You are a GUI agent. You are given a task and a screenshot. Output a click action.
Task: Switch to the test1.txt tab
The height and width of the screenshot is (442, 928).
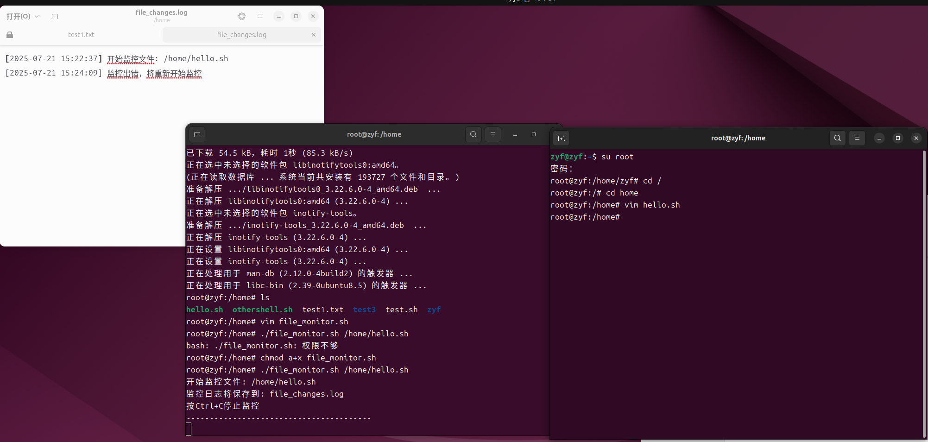[81, 35]
